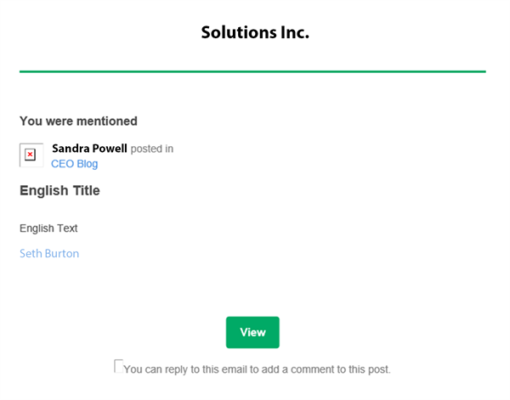Click the "You can reply to this email" note
This screenshot has height=400, width=510.
pyautogui.click(x=257, y=369)
